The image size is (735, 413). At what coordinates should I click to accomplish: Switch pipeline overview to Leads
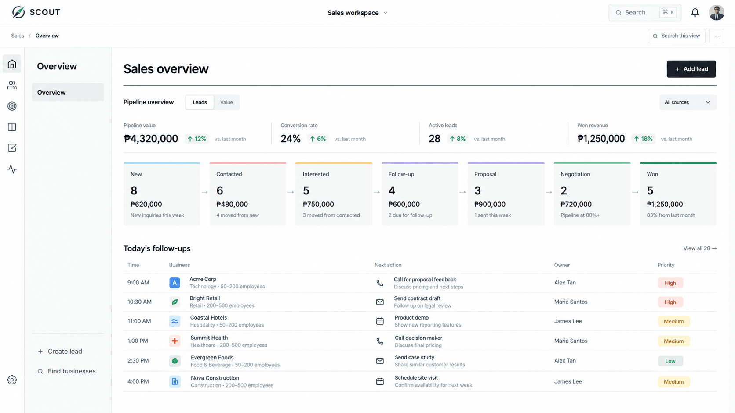[200, 102]
